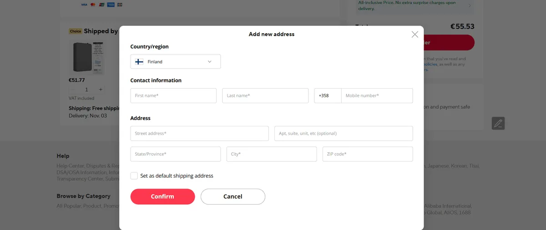The image size is (546, 230).
Task: Click the €51.77 product price
Action: click(76, 80)
